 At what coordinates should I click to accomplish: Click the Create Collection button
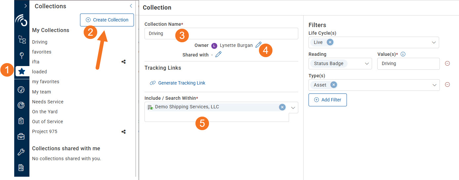pyautogui.click(x=107, y=20)
